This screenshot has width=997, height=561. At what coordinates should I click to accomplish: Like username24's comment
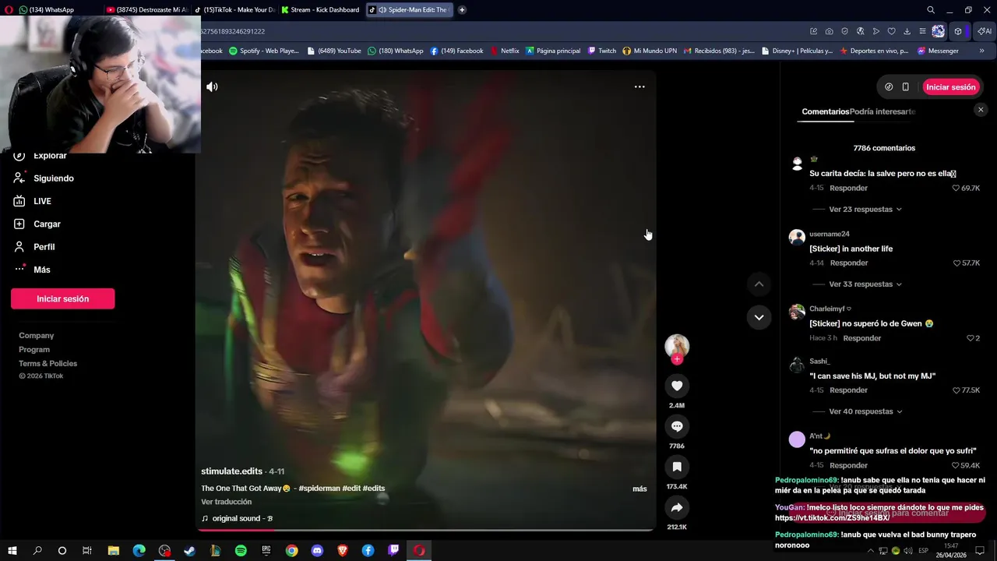[x=956, y=263]
